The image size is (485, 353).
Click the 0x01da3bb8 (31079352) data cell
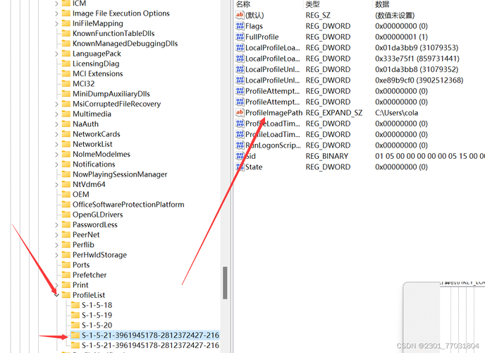point(417,69)
